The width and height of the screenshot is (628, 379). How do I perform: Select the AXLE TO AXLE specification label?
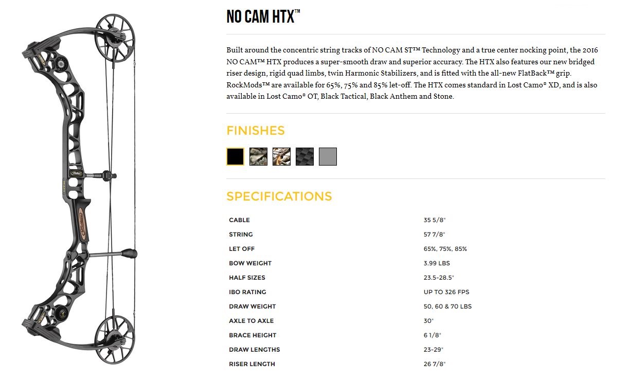(x=251, y=321)
